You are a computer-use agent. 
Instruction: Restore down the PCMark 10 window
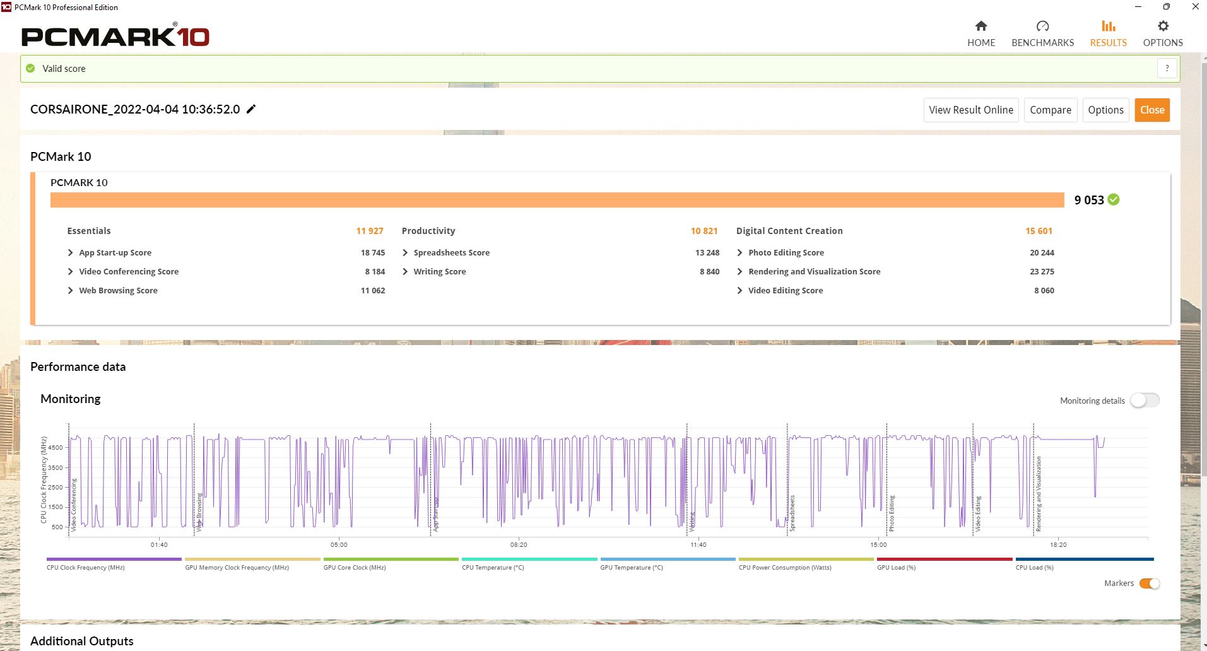pyautogui.click(x=1167, y=7)
